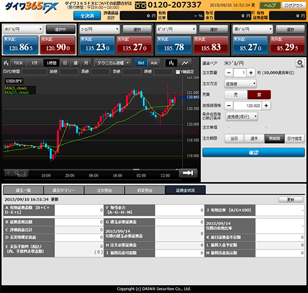This screenshot has height=293, width=308.
Task: Click the 選択中 button for 米ドル/円
Action: pyautogui.click(x=60, y=29)
